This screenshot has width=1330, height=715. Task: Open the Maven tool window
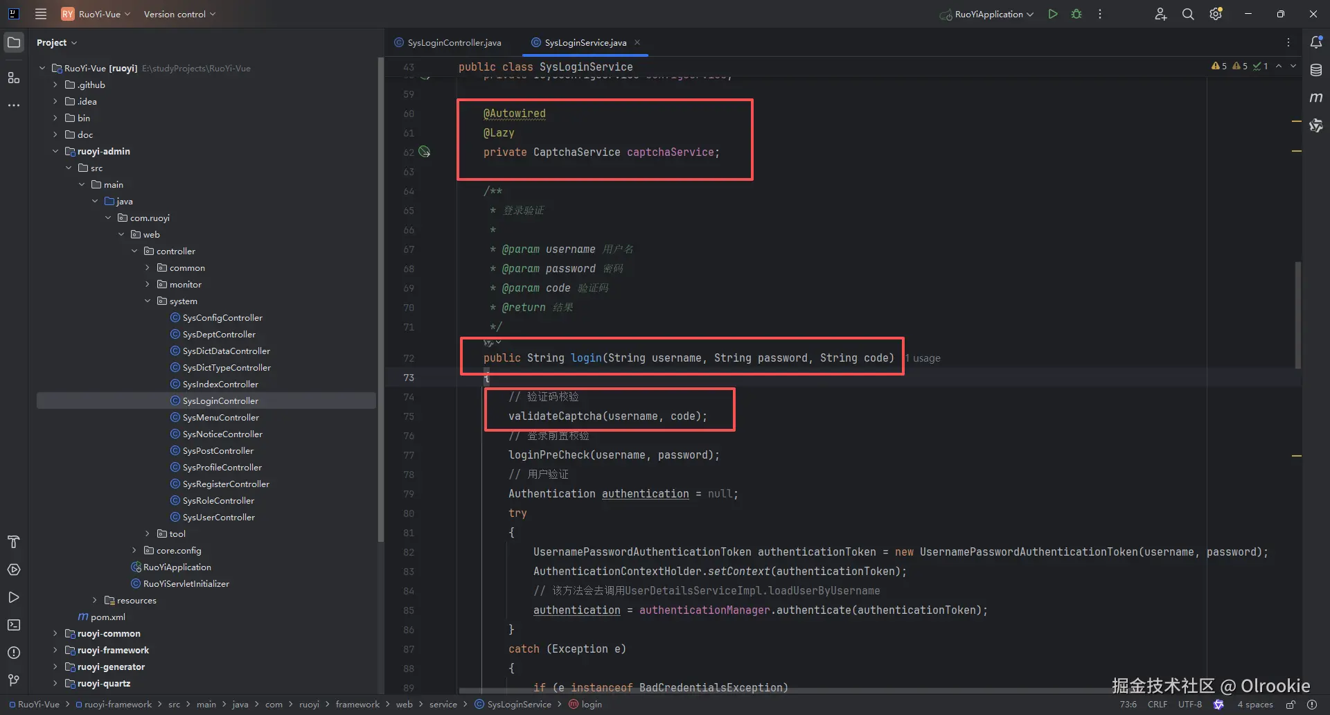click(x=1316, y=98)
